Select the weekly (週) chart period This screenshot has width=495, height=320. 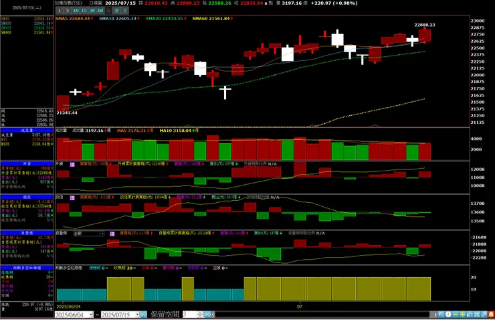[x=117, y=11]
